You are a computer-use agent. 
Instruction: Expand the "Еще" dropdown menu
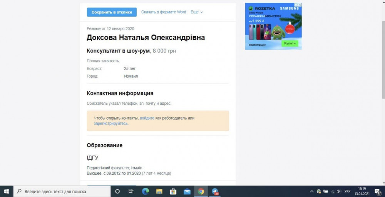(x=197, y=12)
